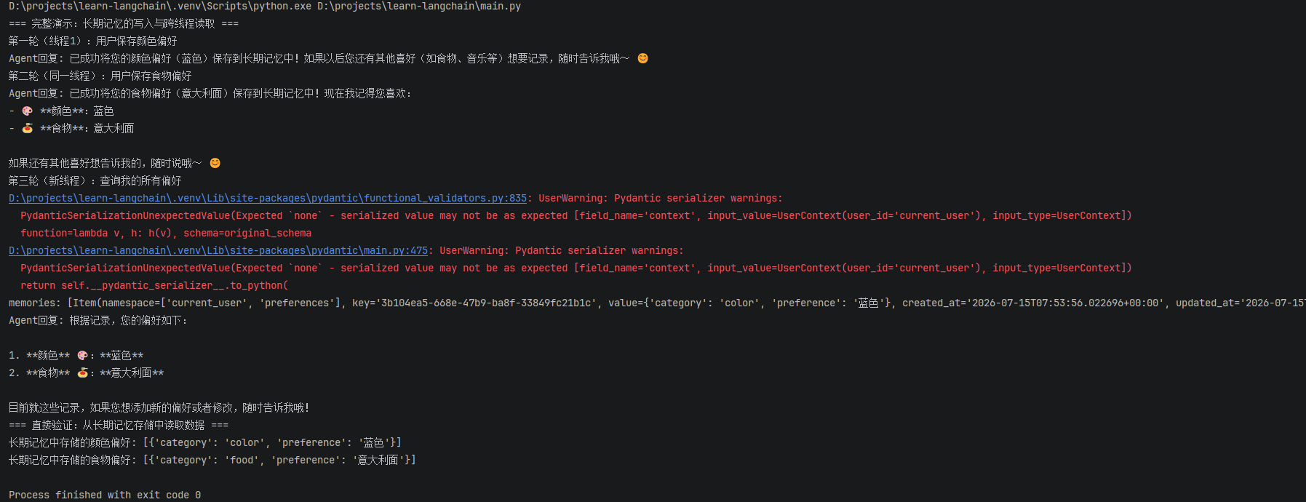Select the '第二轮（同一线程）' line
This screenshot has height=502, width=1306.
click(x=100, y=76)
